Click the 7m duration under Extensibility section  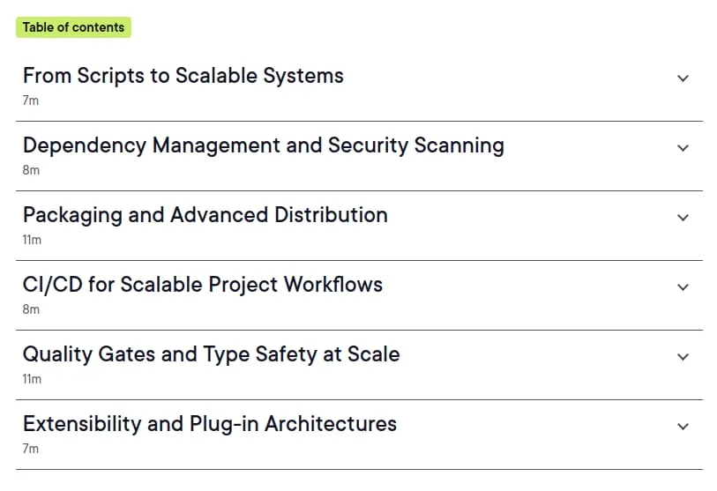coord(31,449)
